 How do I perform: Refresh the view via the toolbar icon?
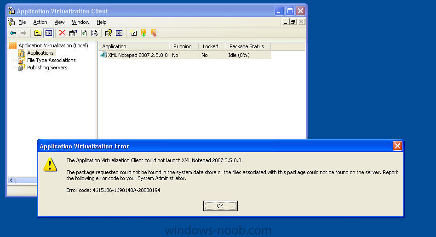point(84,33)
